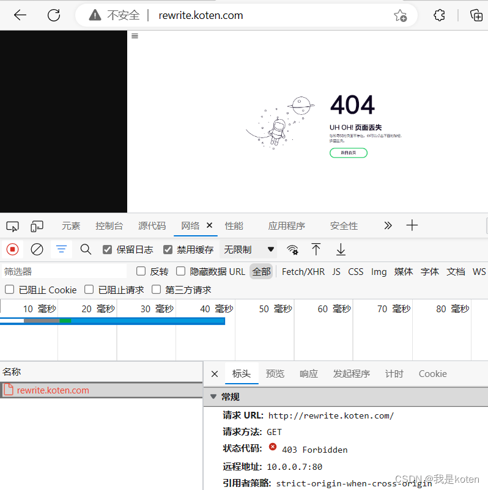Open the browser extensions puzzle icon

click(440, 15)
